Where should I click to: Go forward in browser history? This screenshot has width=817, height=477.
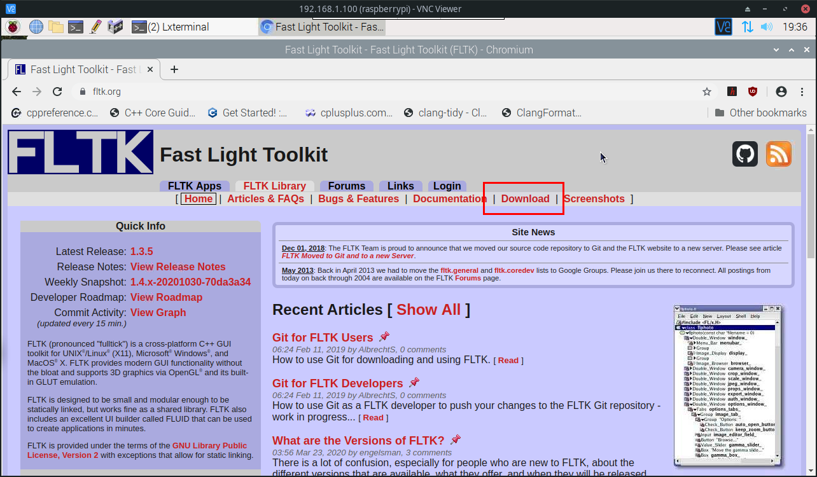[x=37, y=92]
